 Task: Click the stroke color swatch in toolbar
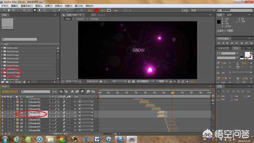(109, 10)
